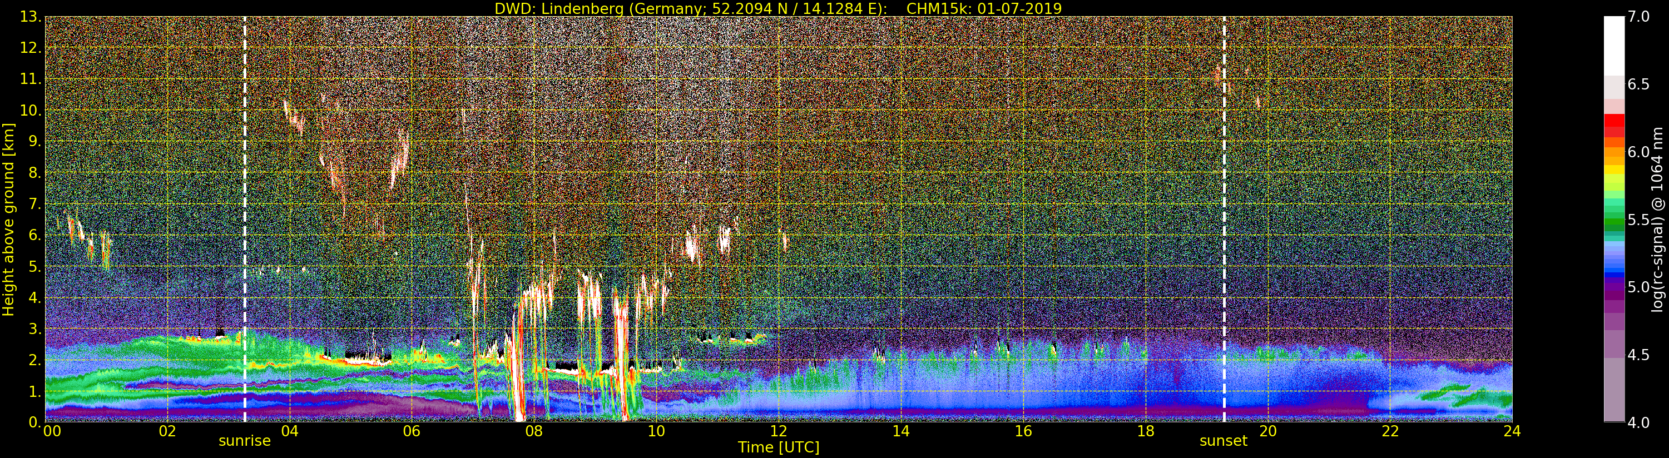Click time axis tick label '04'
This screenshot has width=1669, height=458.
290,431
